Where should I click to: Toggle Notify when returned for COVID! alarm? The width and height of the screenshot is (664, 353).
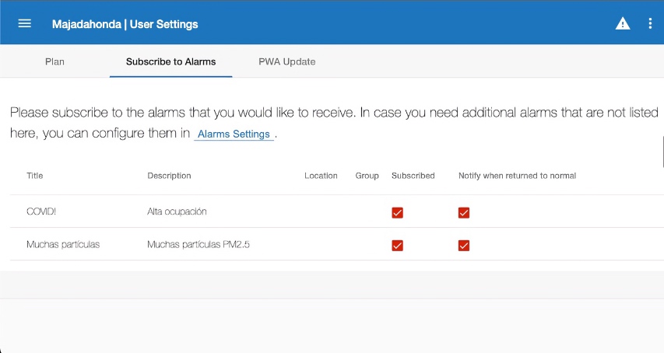tap(464, 212)
